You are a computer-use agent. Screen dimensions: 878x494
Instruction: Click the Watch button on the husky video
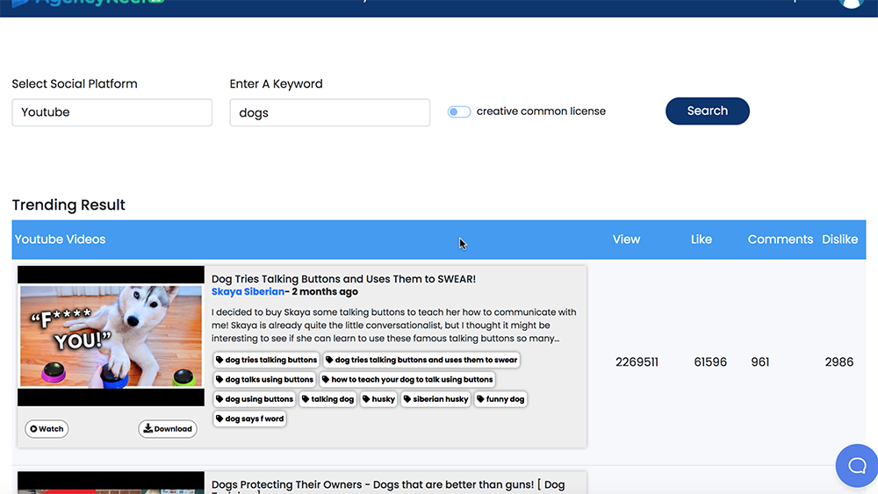tap(47, 429)
